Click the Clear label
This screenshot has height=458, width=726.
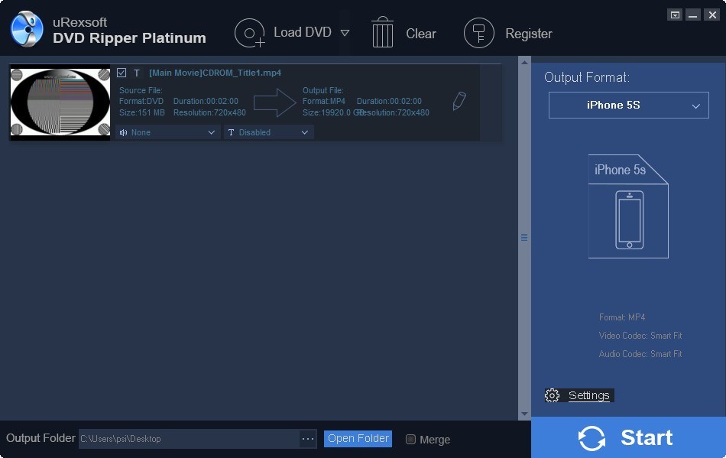click(x=421, y=34)
